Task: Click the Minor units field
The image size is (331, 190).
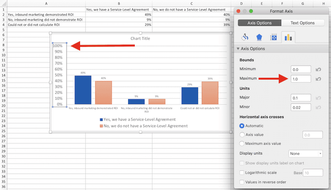Action: (x=301, y=107)
